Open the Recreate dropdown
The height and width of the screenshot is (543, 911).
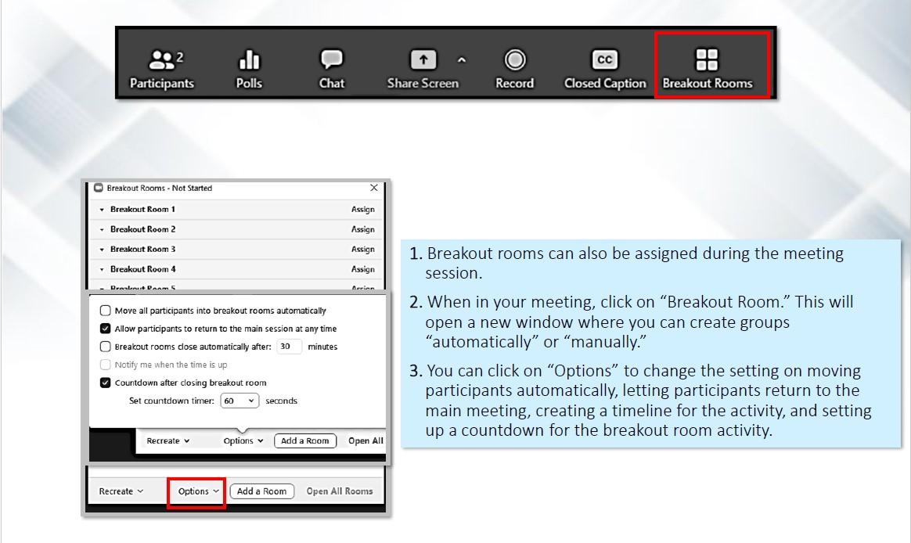[120, 491]
